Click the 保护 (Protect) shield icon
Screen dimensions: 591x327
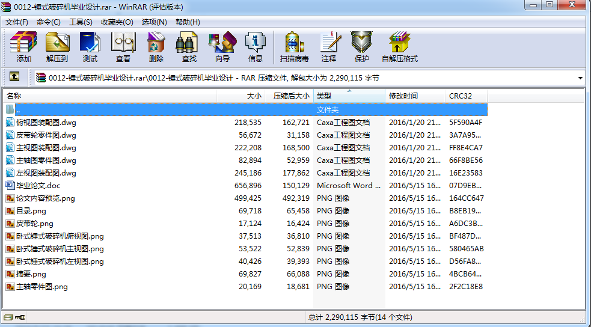[361, 42]
